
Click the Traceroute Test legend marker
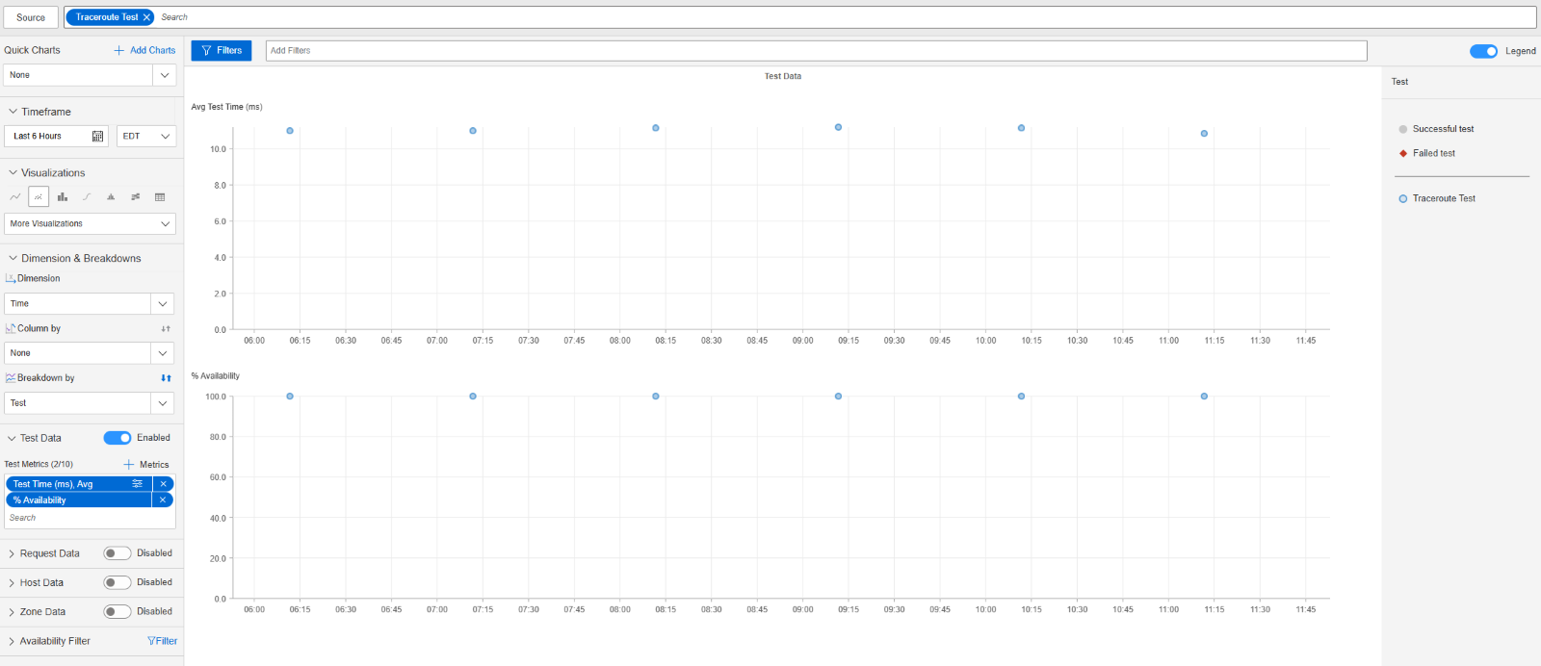click(x=1402, y=199)
